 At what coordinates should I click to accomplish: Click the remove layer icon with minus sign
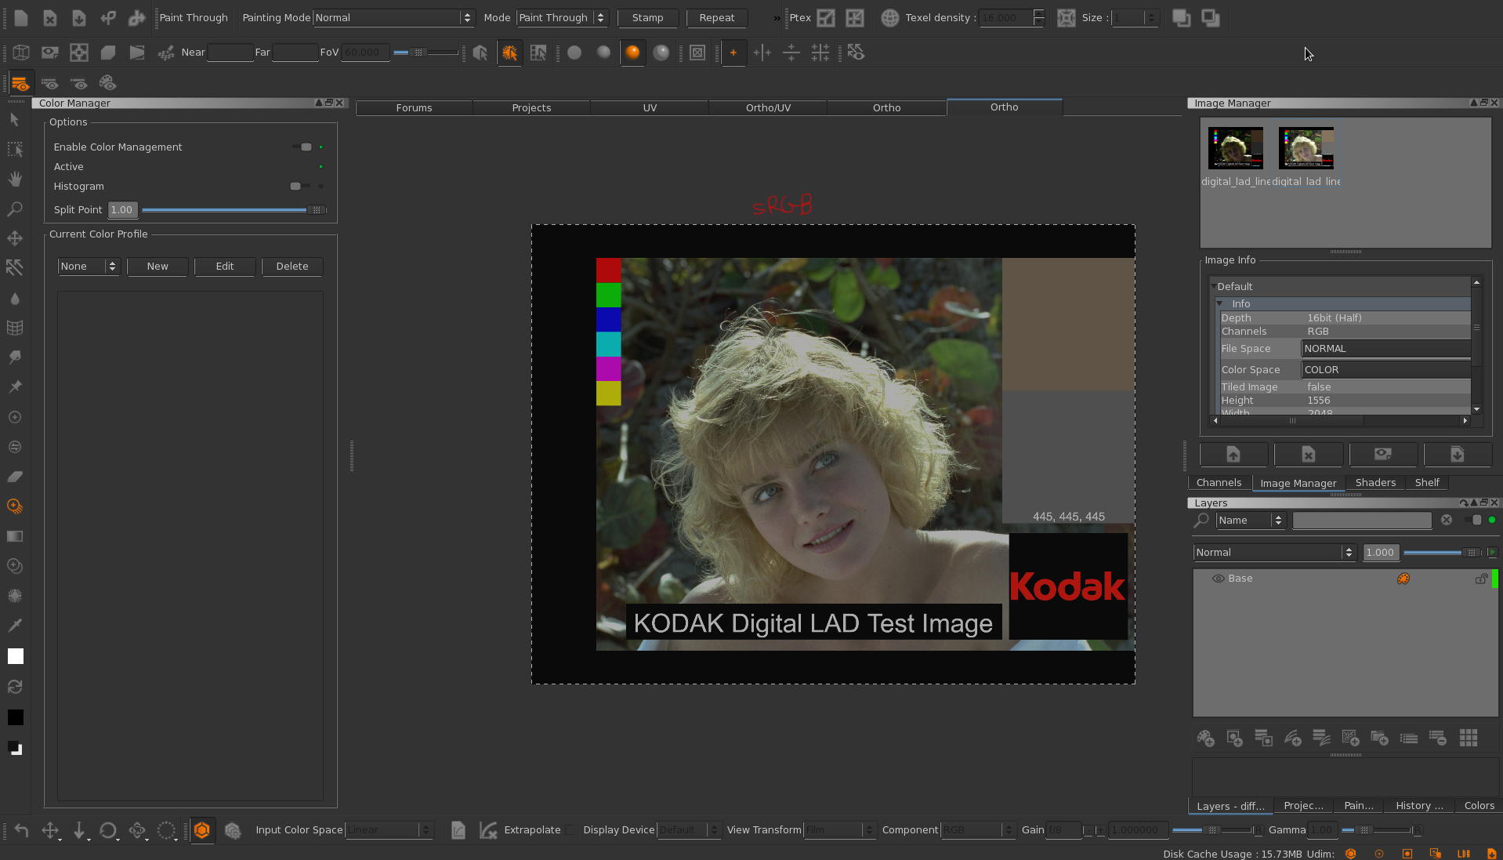click(1438, 738)
